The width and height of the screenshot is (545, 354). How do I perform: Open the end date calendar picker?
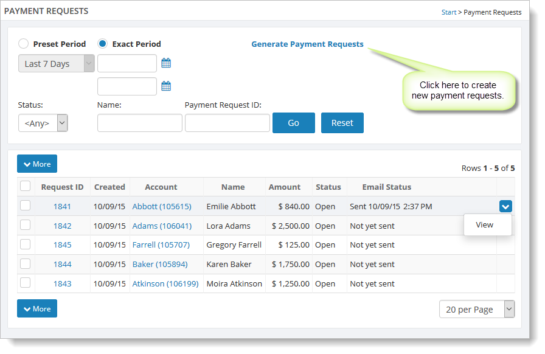click(166, 86)
